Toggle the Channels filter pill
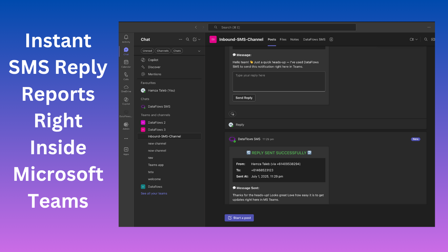 [163, 51]
